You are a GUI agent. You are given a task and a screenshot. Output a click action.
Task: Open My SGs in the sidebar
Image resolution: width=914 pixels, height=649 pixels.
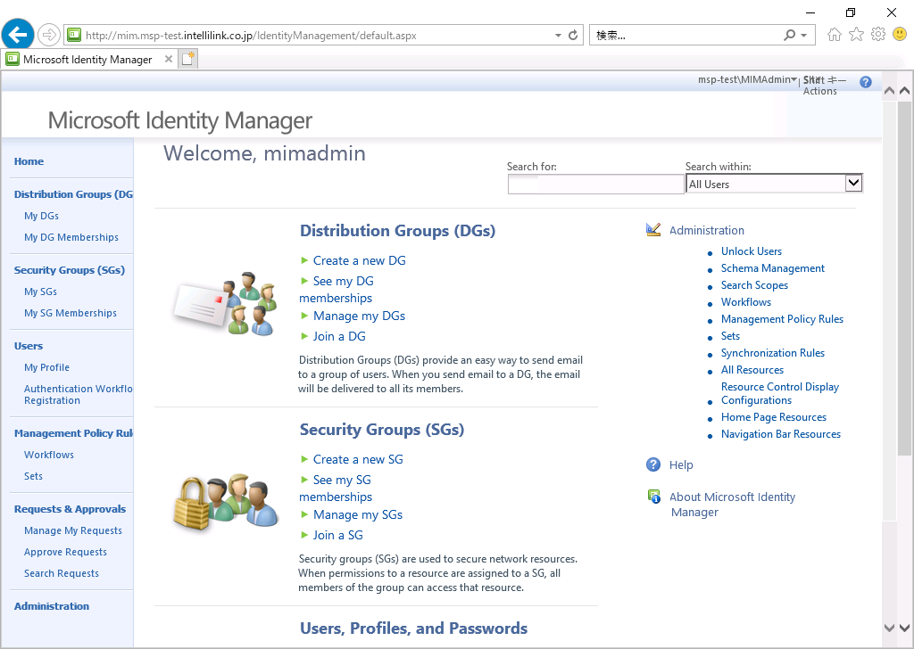[x=41, y=292]
